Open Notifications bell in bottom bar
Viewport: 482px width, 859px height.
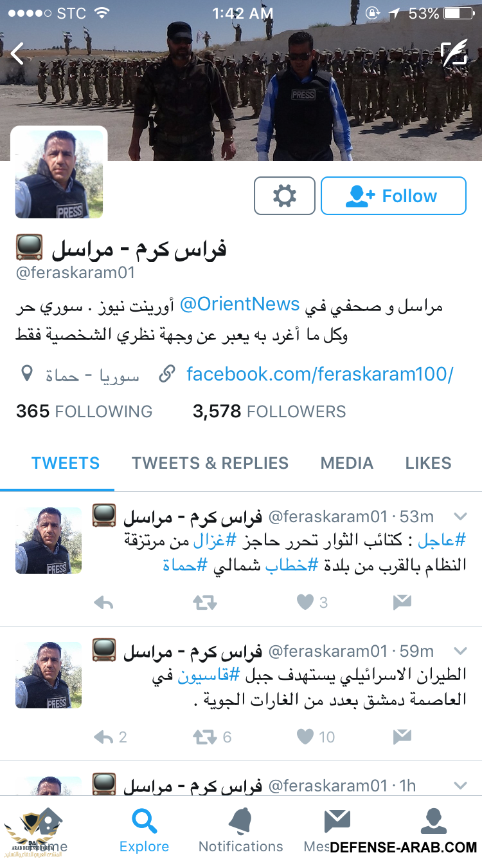click(x=241, y=830)
